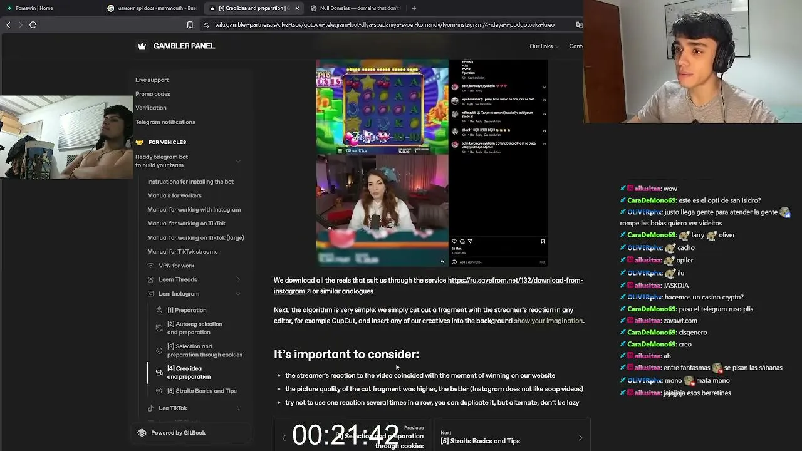The width and height of the screenshot is (802, 451).
Task: Click the right arrow on the Next card
Action: pos(580,438)
